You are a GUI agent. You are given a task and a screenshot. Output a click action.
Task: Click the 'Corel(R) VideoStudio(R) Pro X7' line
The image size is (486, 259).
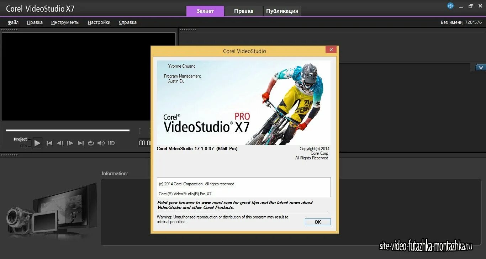[x=185, y=194]
